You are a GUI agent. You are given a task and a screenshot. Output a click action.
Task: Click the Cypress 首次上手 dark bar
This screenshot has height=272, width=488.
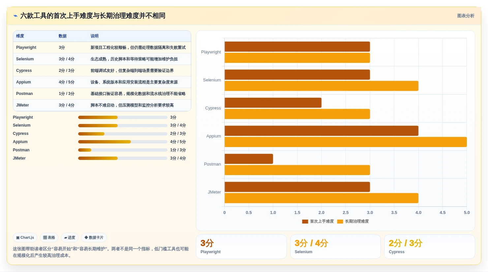273,103
